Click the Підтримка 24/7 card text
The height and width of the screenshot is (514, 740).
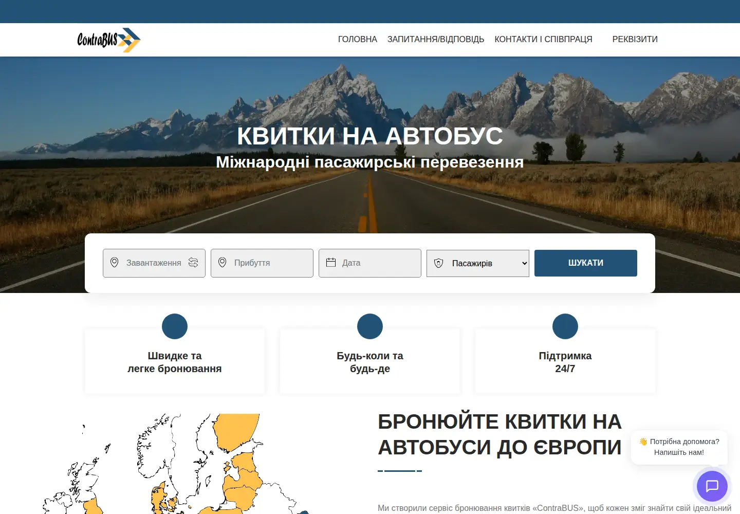pyautogui.click(x=565, y=362)
